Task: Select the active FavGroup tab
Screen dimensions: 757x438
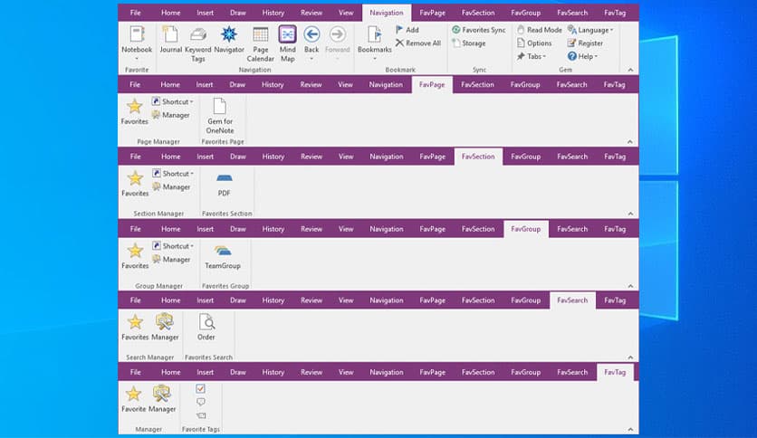Action: coord(526,229)
